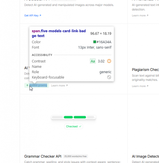Click the Checked status badge
This screenshot has height=163, width=159.
[73, 126]
